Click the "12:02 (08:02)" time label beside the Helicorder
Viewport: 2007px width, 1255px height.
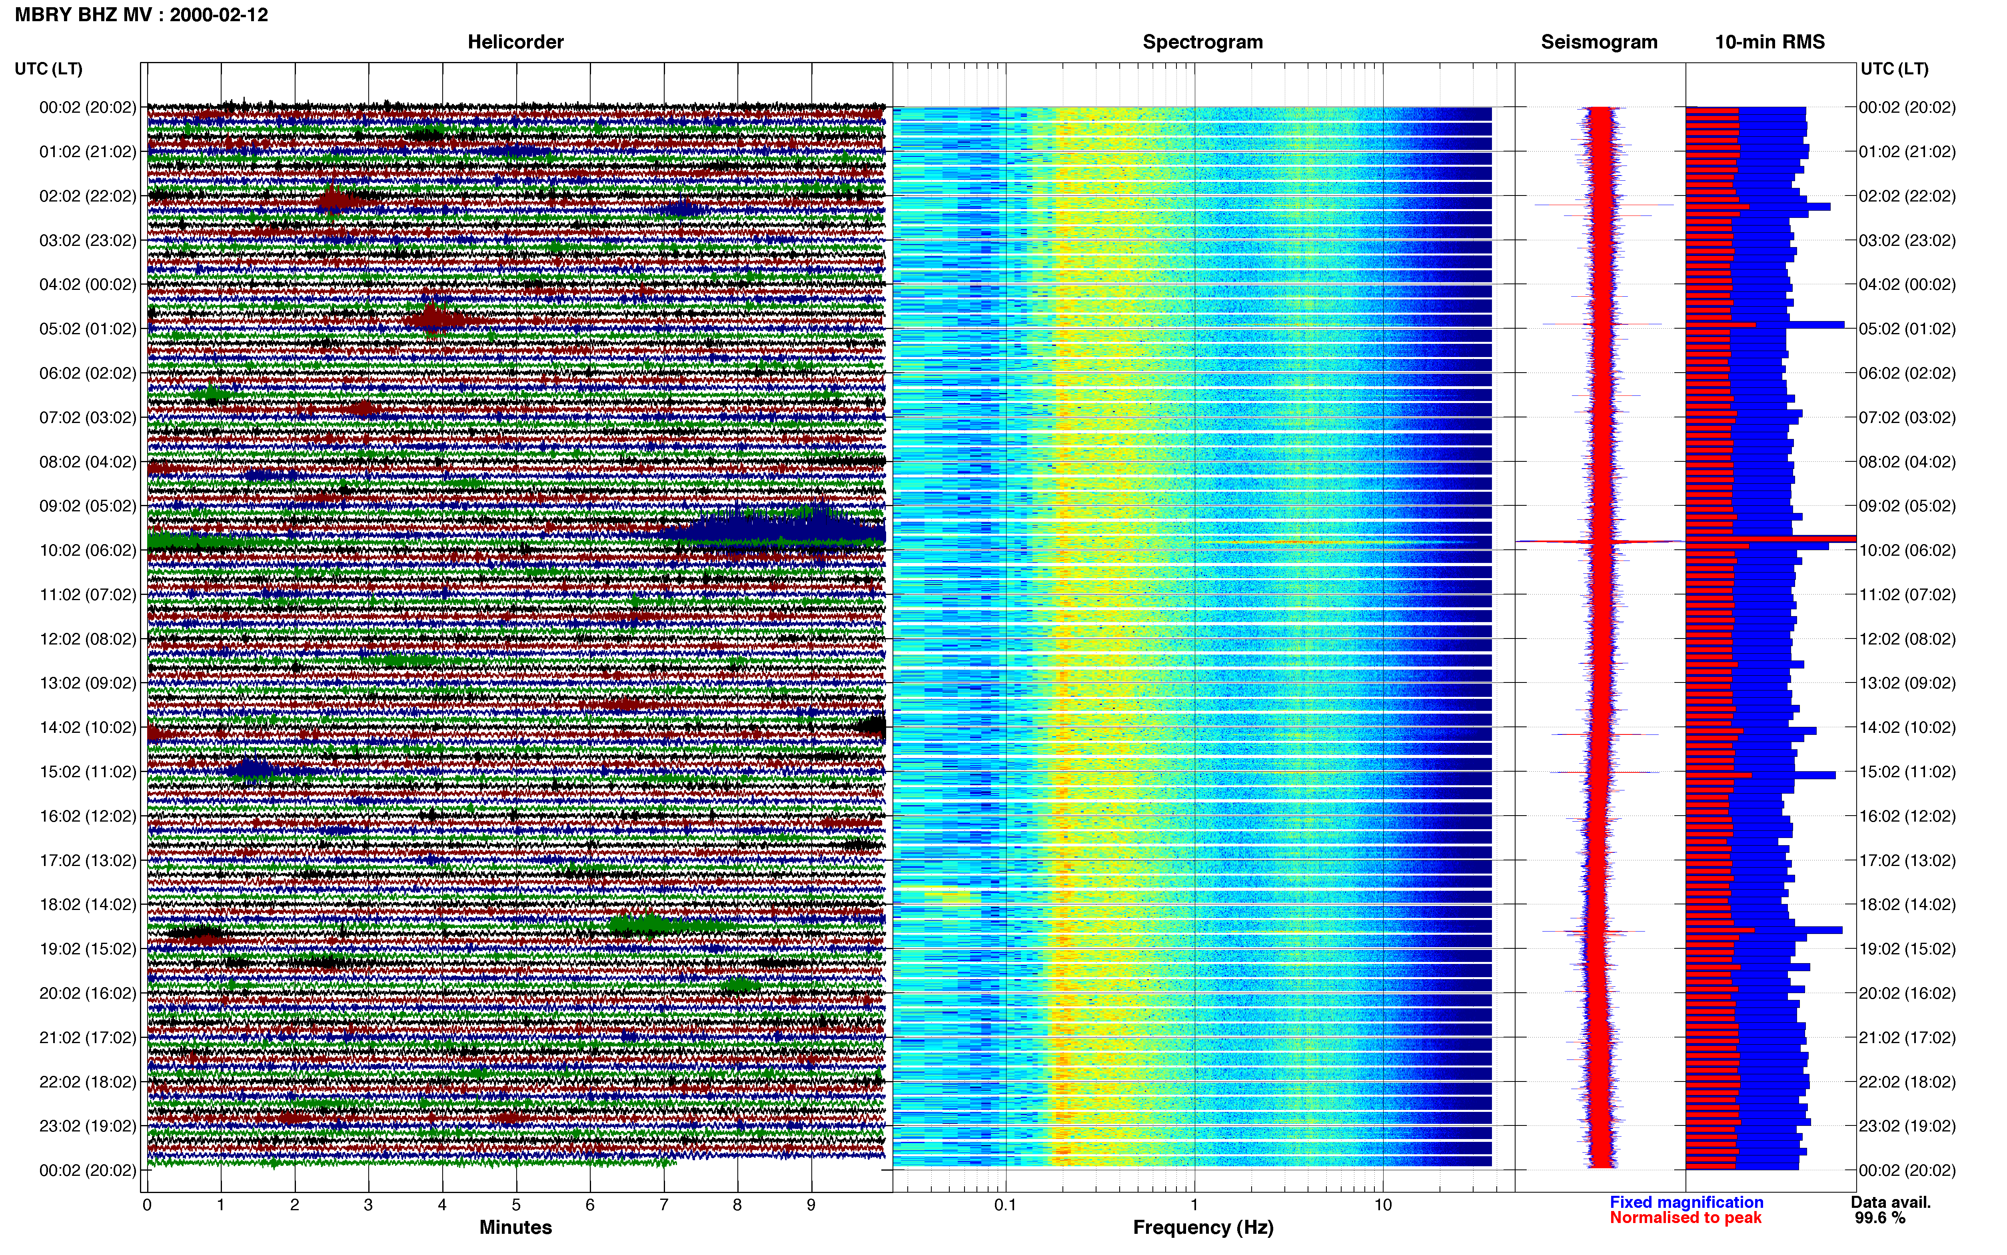coord(87,639)
